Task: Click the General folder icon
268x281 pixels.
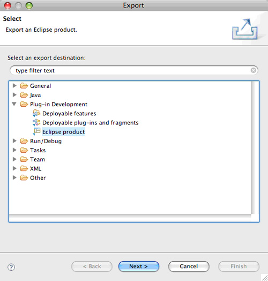Action: pos(24,86)
